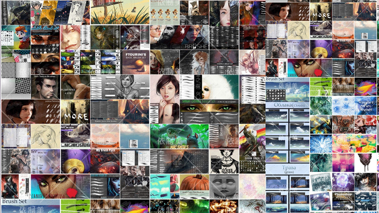Open the halftone checkered pattern thumbnail
This screenshot has height=213, width=379.
coord(16,74)
